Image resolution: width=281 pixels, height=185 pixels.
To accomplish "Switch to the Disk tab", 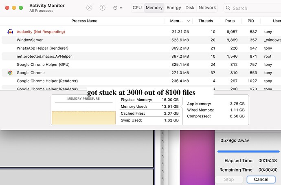I will [190, 8].
